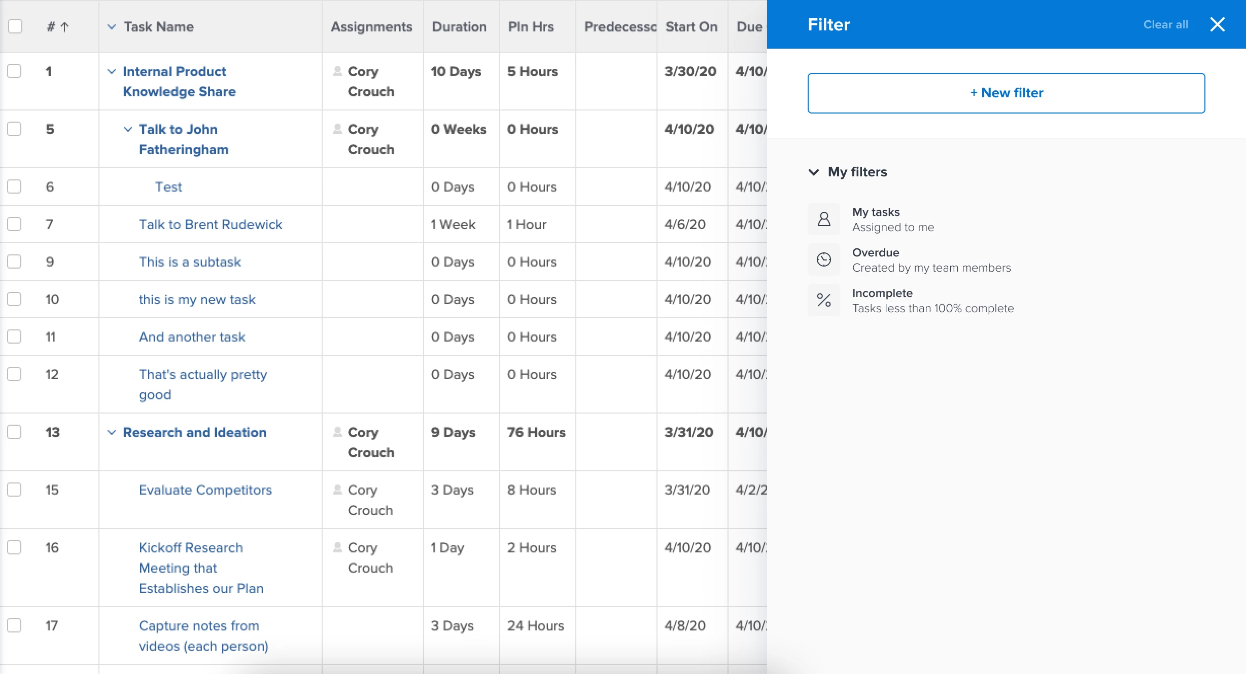Collapse Talk to John Fatheringham subtasks

point(128,129)
